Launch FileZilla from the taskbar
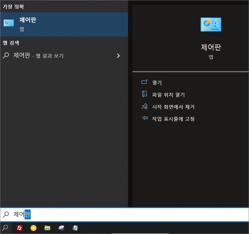 click(x=20, y=228)
